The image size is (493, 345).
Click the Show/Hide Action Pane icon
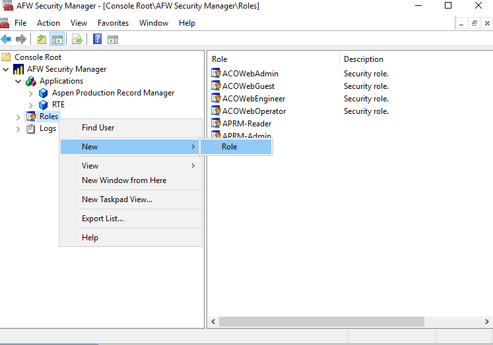point(113,40)
